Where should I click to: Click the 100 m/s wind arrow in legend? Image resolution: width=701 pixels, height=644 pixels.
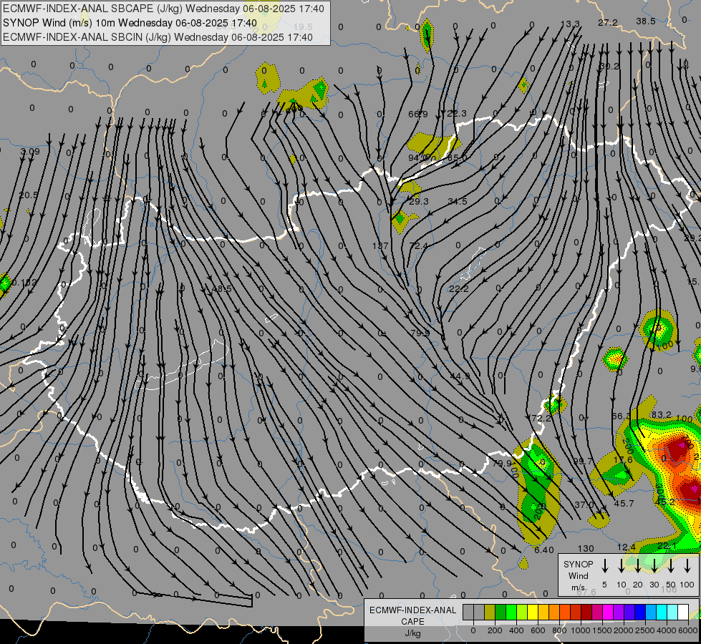[x=687, y=566]
